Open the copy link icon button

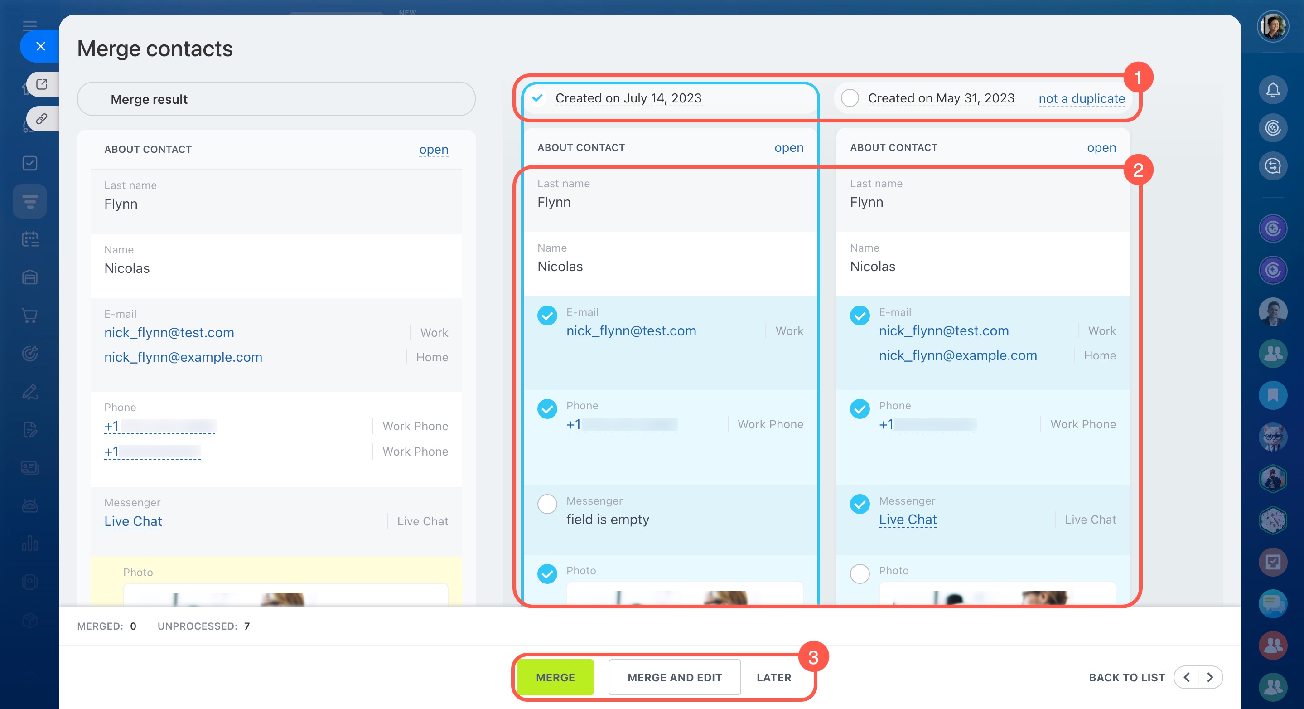(x=42, y=119)
